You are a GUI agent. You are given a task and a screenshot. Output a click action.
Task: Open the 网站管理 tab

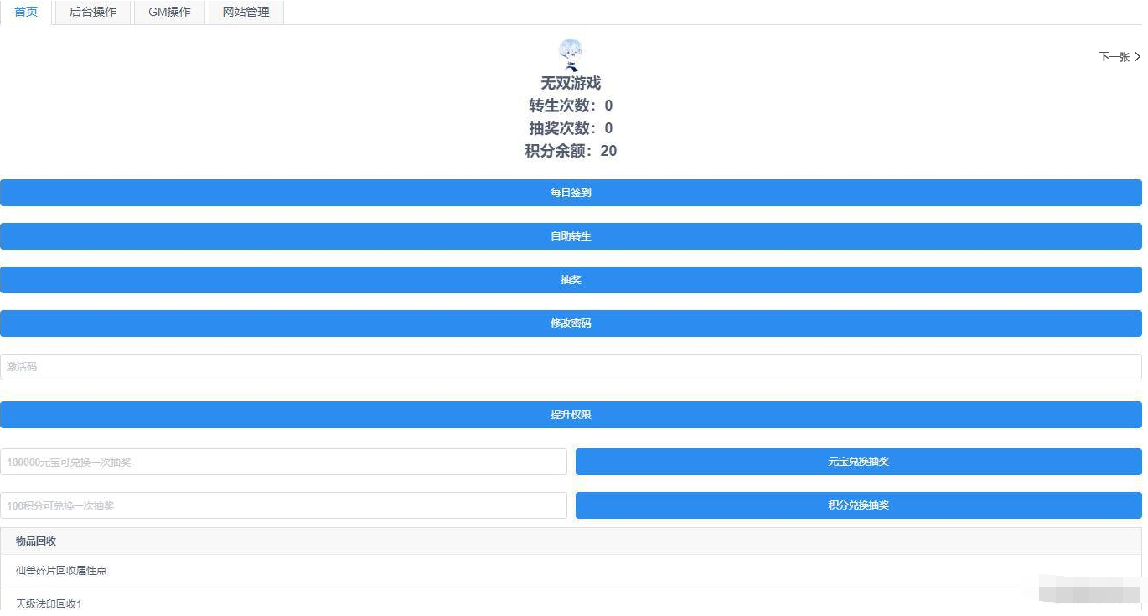246,12
